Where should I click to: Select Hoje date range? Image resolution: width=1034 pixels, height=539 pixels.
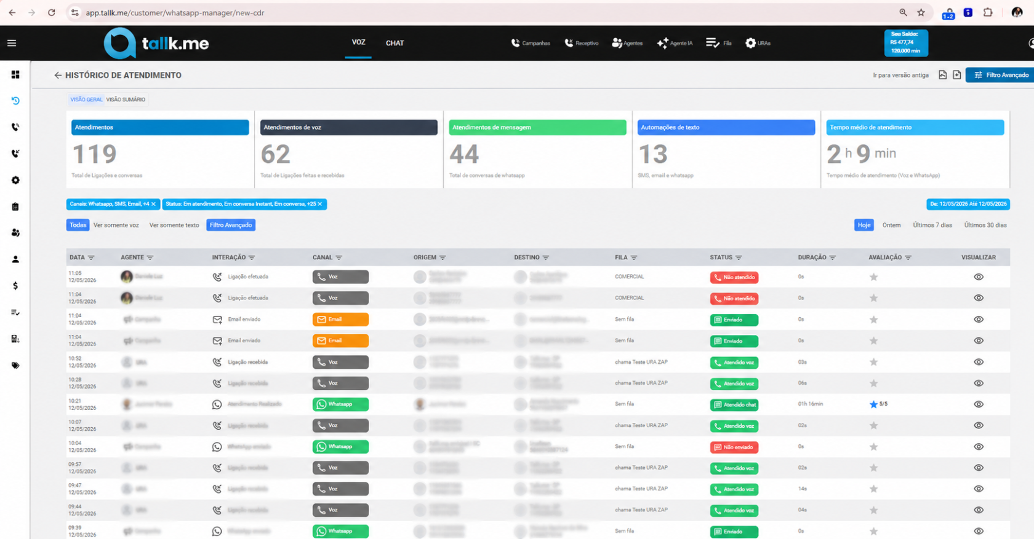coord(864,225)
